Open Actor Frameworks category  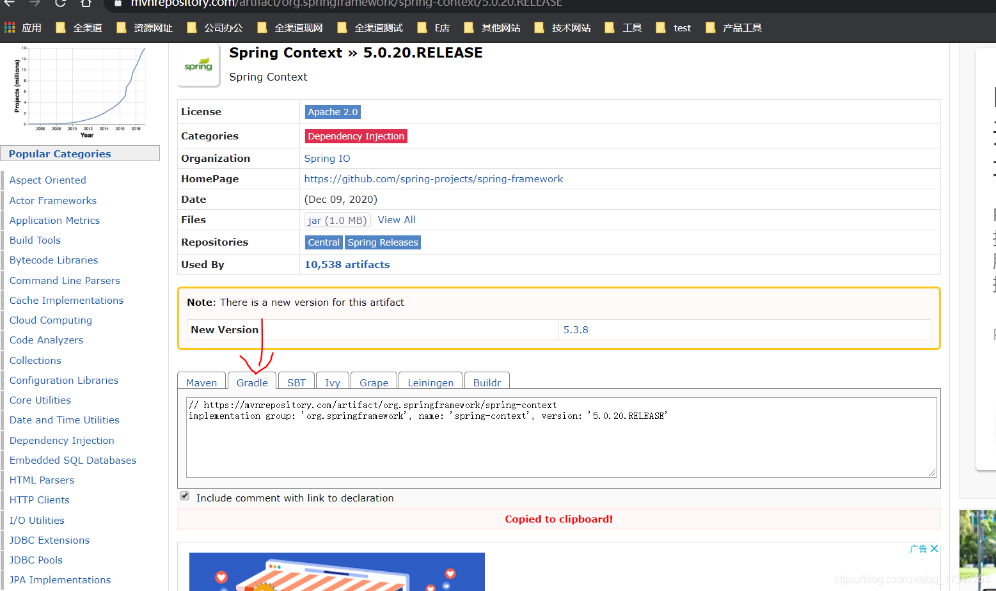[x=53, y=201]
